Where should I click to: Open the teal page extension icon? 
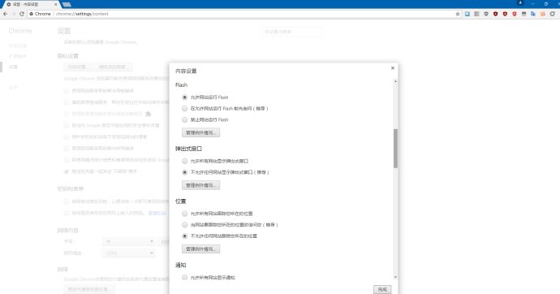pyautogui.click(x=467, y=14)
